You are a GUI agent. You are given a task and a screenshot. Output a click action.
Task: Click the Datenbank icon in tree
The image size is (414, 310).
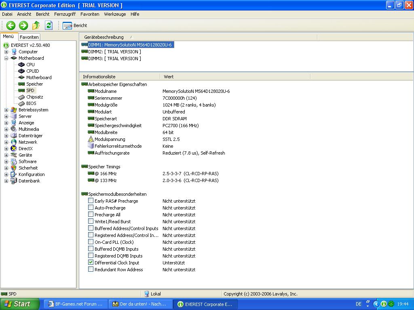pos(14,181)
